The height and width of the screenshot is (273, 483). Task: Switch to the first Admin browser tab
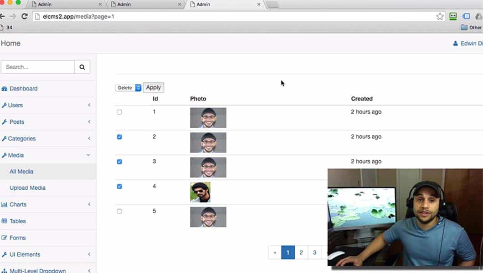coord(66,4)
